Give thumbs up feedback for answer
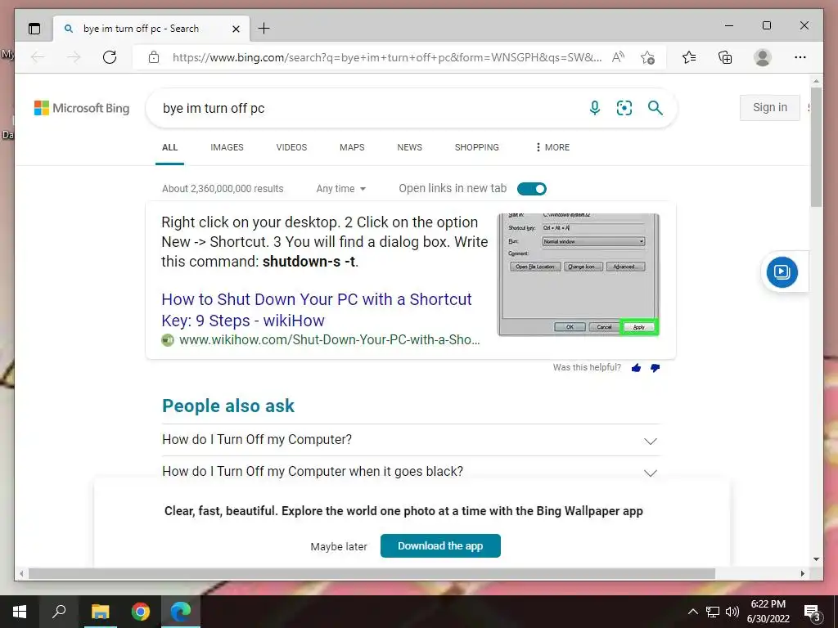The image size is (838, 628). pyautogui.click(x=636, y=367)
